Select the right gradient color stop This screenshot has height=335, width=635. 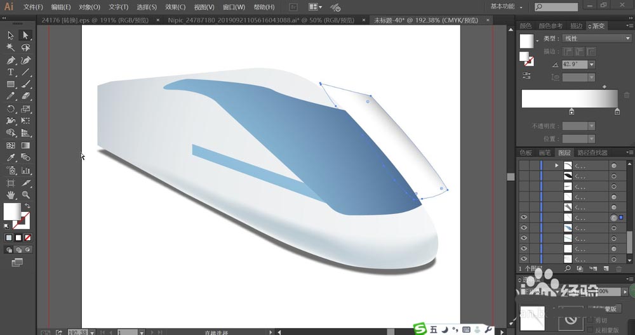[617, 112]
